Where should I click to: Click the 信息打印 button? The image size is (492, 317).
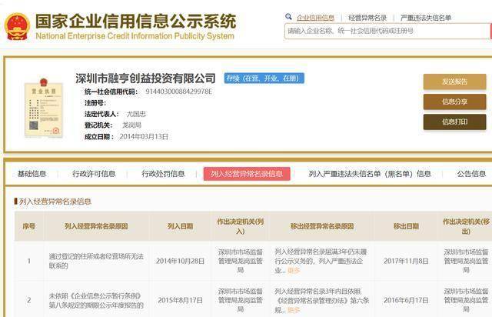(x=454, y=122)
